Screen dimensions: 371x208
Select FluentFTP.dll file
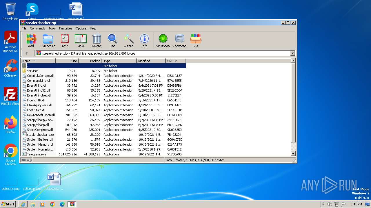point(103,100)
